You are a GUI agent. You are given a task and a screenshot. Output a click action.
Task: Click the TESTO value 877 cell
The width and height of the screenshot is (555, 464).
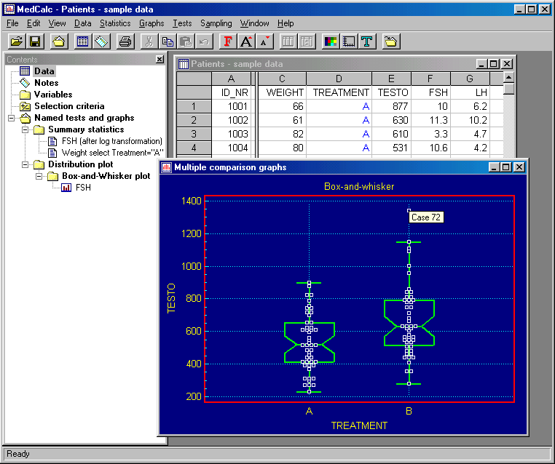(x=391, y=106)
